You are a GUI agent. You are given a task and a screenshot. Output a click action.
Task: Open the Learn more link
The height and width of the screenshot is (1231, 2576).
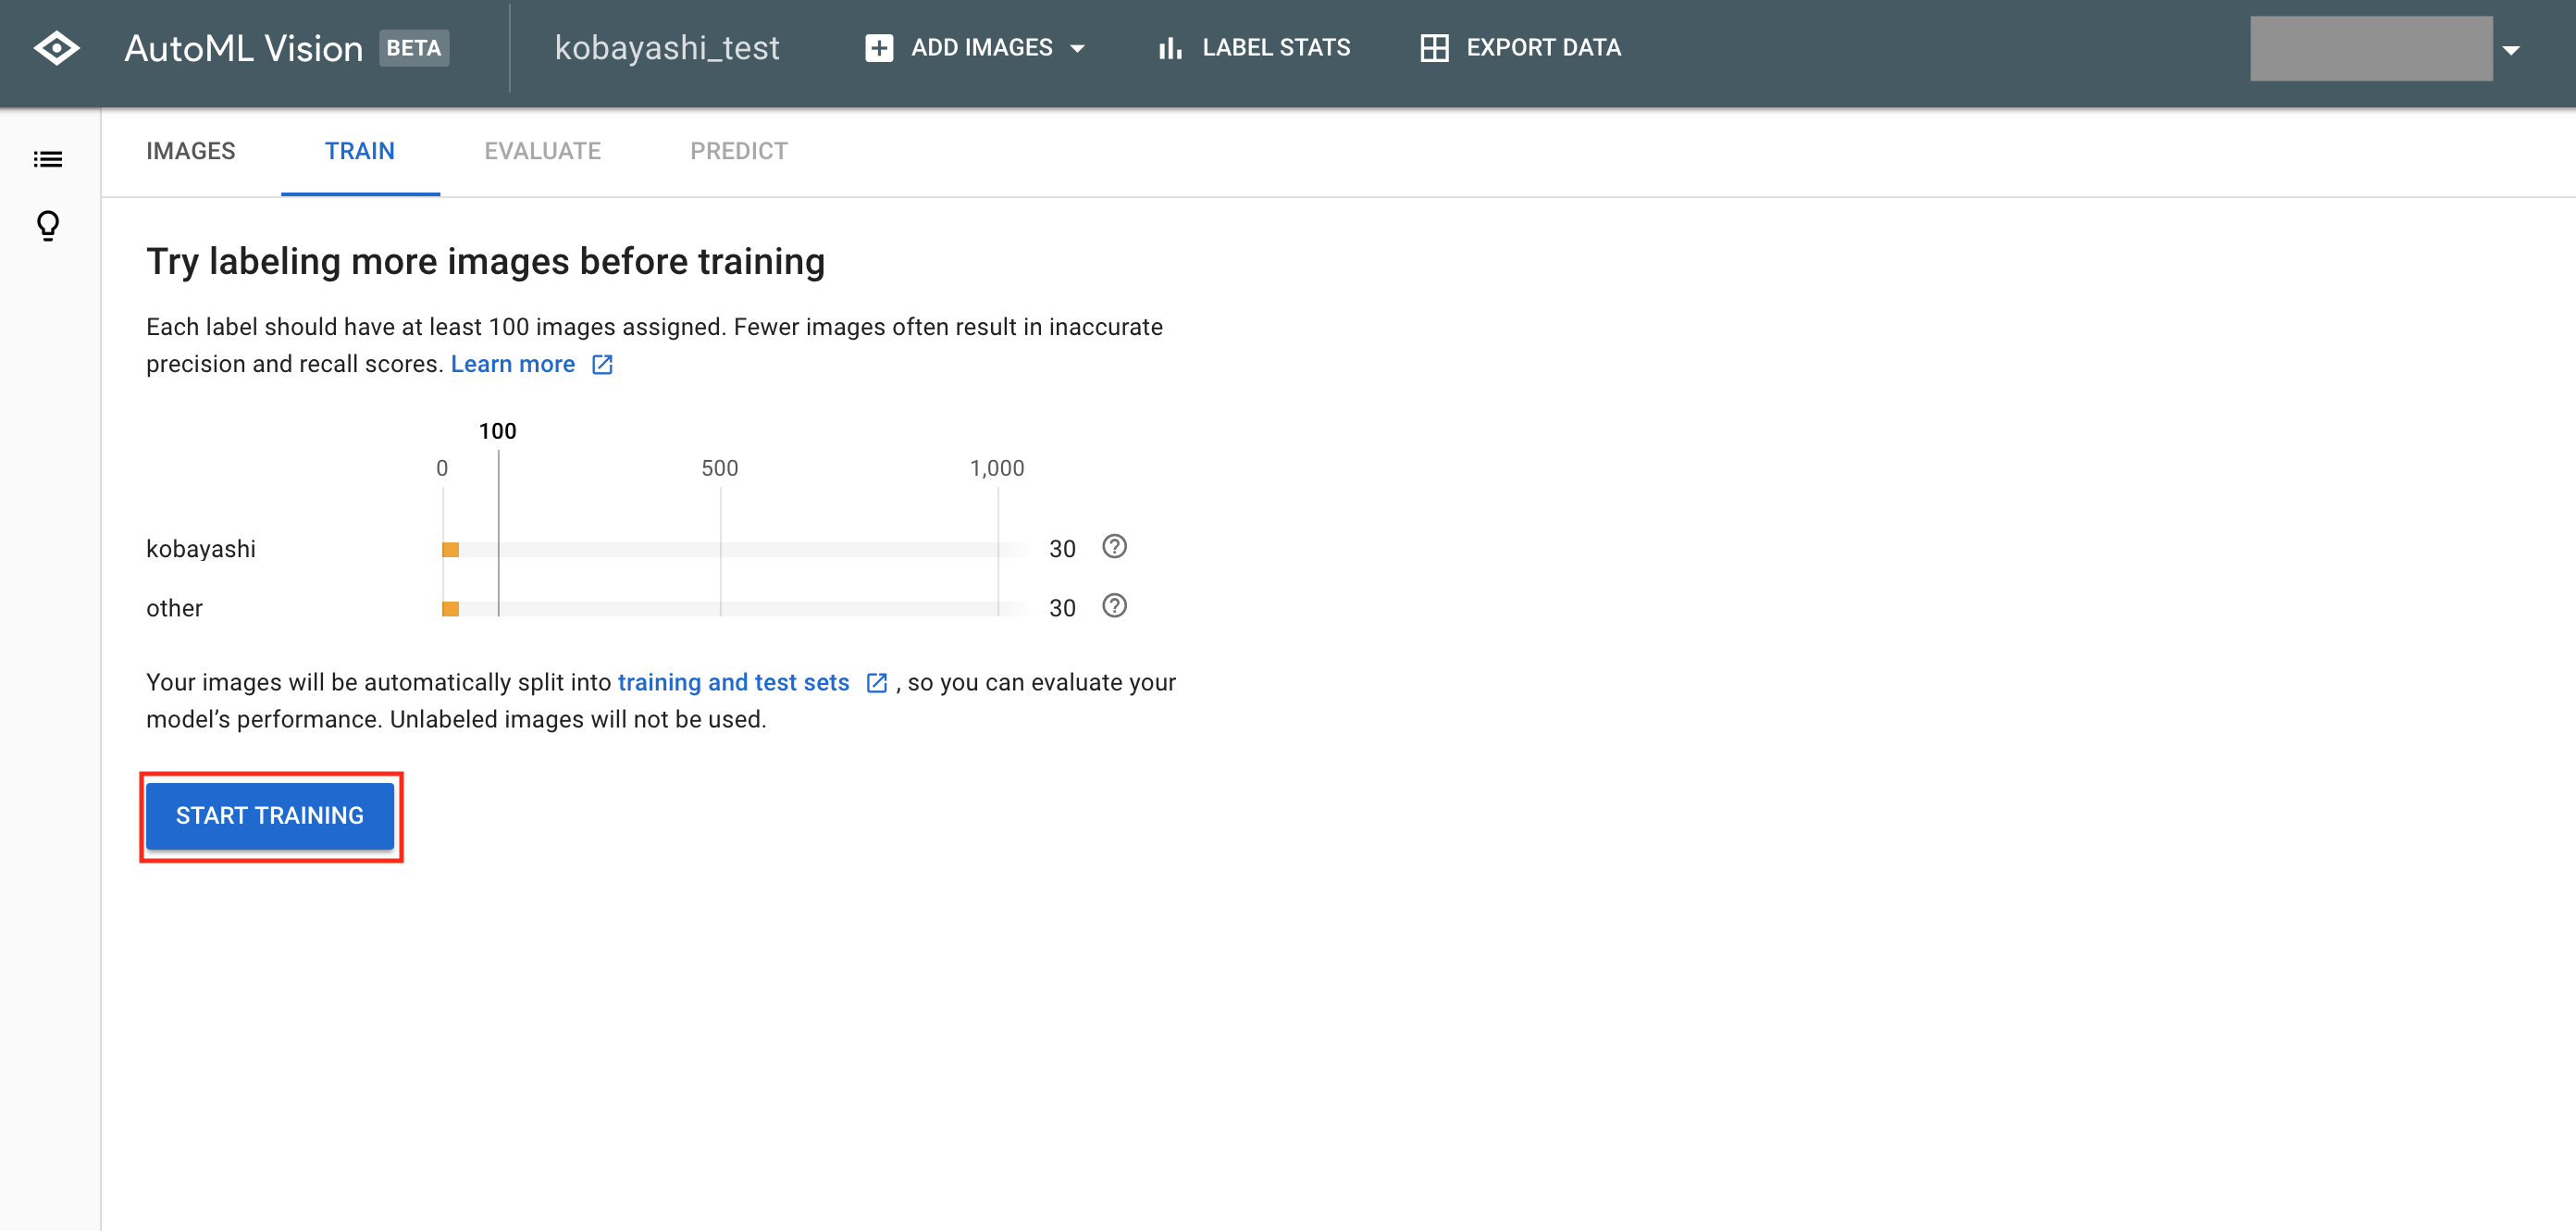pyautogui.click(x=513, y=365)
